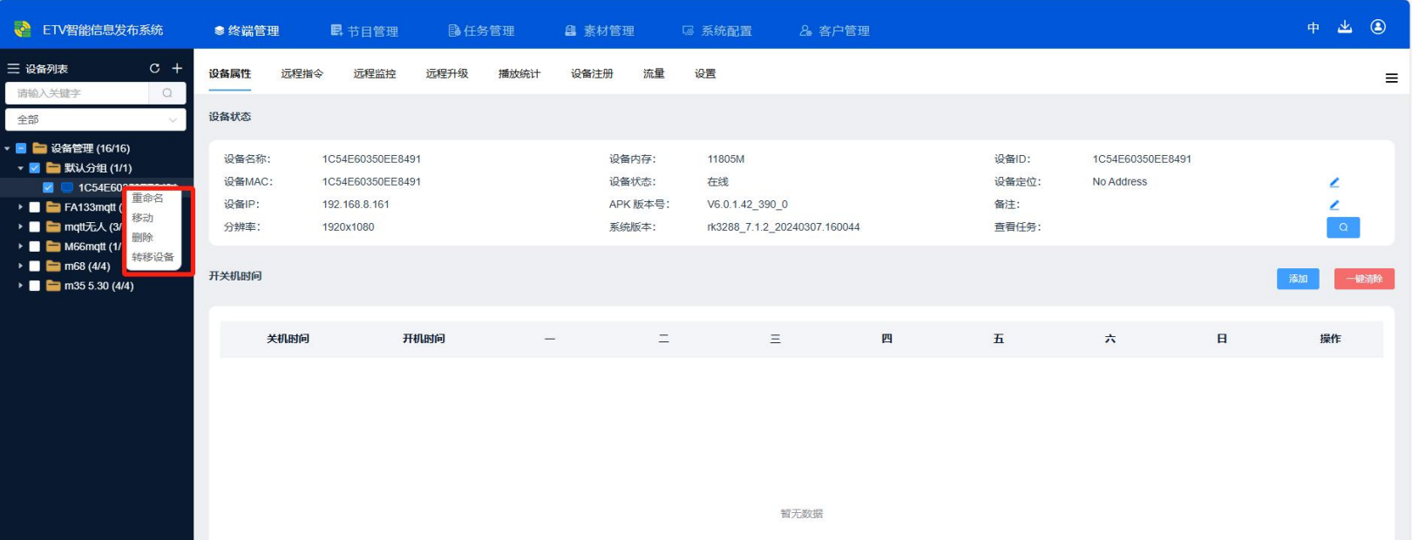This screenshot has width=1412, height=540.
Task: Switch to the 远程监控 tab
Action: (x=374, y=74)
